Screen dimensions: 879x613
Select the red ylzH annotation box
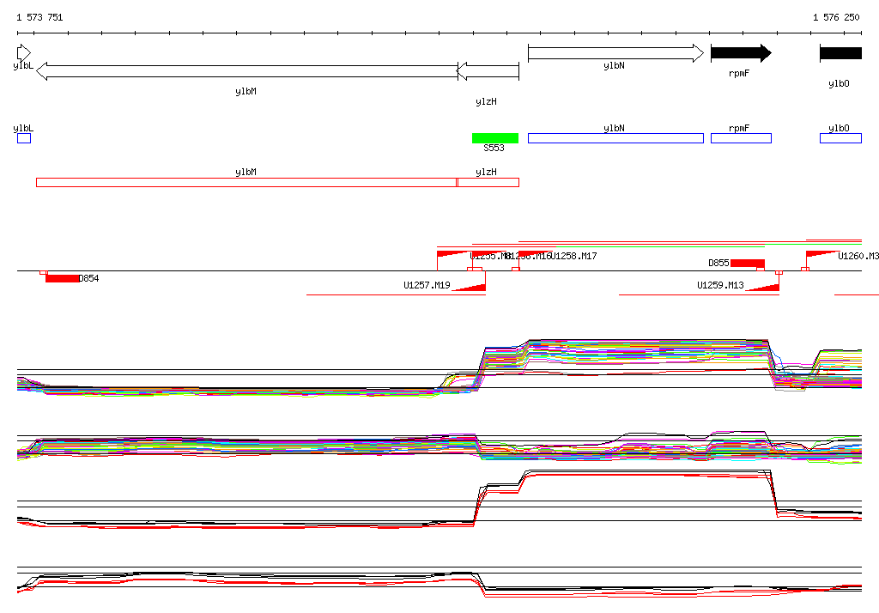tap(488, 182)
